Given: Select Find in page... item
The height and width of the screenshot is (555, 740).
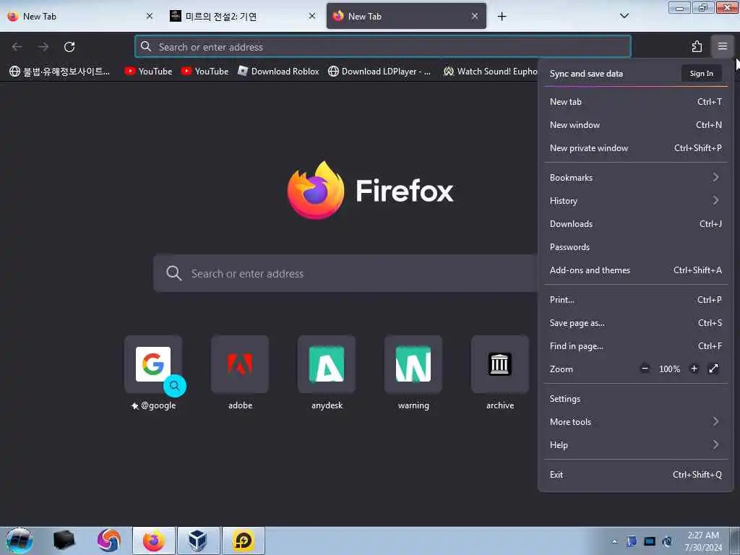Looking at the screenshot, I should tap(636, 346).
